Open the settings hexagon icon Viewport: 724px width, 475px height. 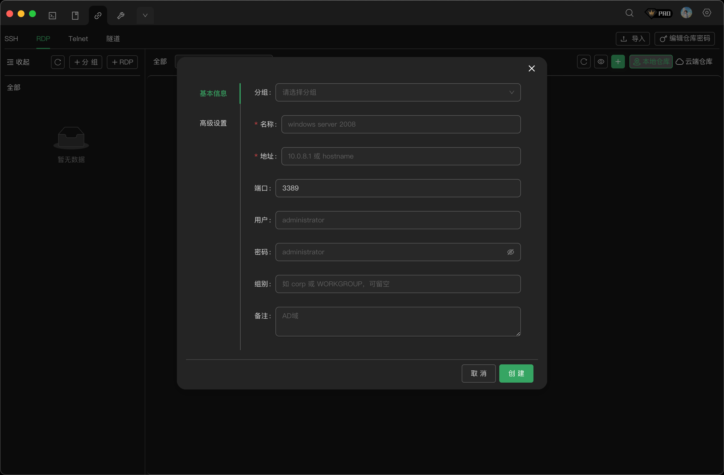(x=707, y=13)
